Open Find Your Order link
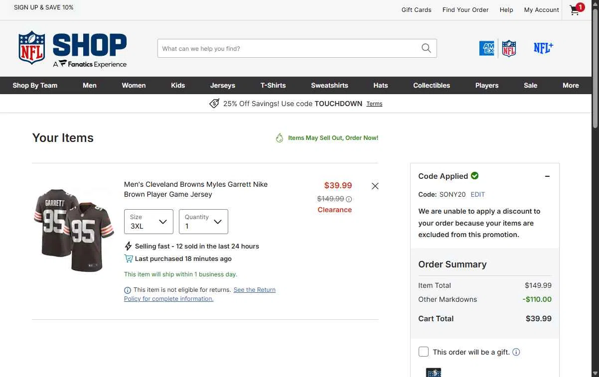The width and height of the screenshot is (599, 377). coord(465,10)
